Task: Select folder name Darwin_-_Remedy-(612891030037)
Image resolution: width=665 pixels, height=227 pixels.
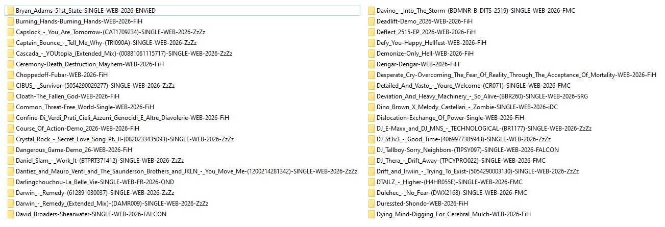Action: (95, 192)
